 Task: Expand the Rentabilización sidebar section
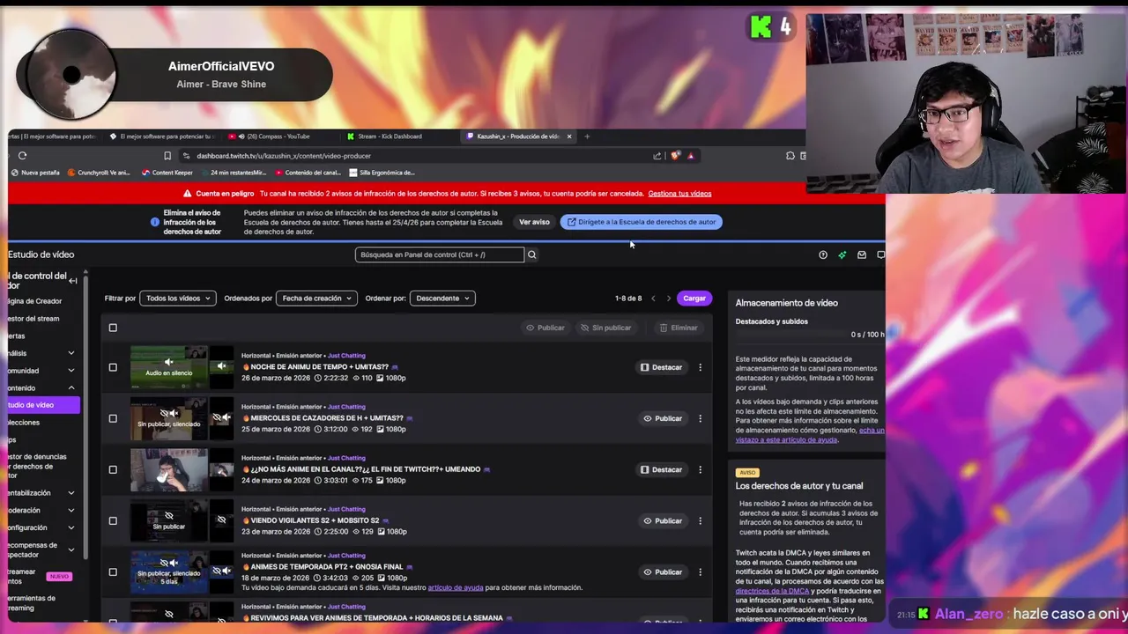click(71, 493)
